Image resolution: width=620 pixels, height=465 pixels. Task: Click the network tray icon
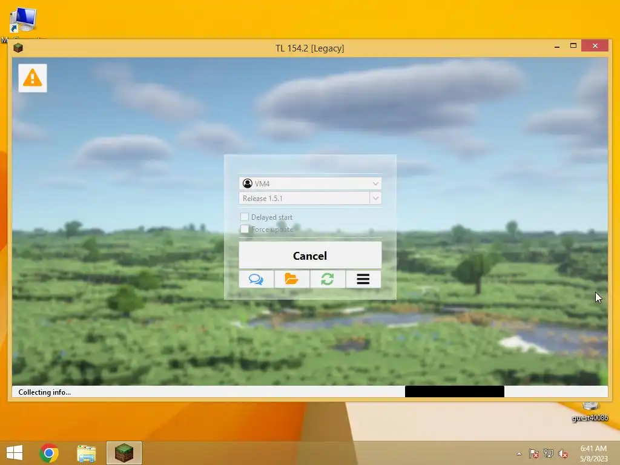[x=549, y=453]
